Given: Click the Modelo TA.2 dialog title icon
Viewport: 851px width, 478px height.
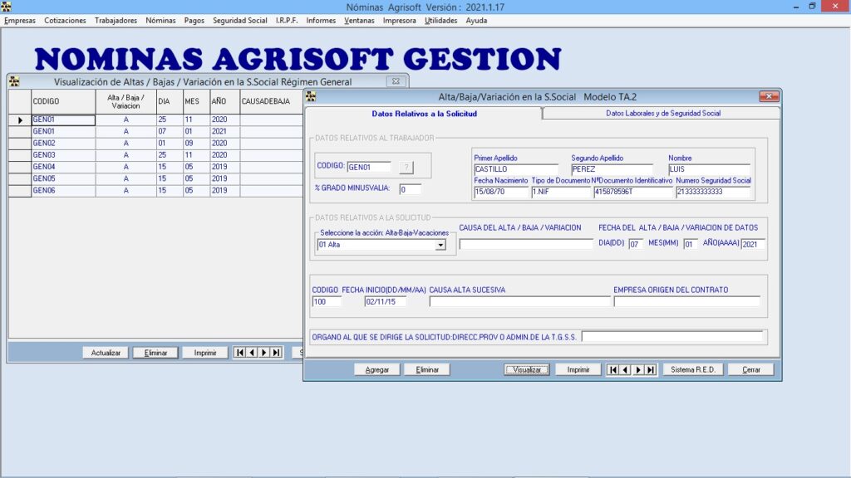Looking at the screenshot, I should [x=311, y=96].
